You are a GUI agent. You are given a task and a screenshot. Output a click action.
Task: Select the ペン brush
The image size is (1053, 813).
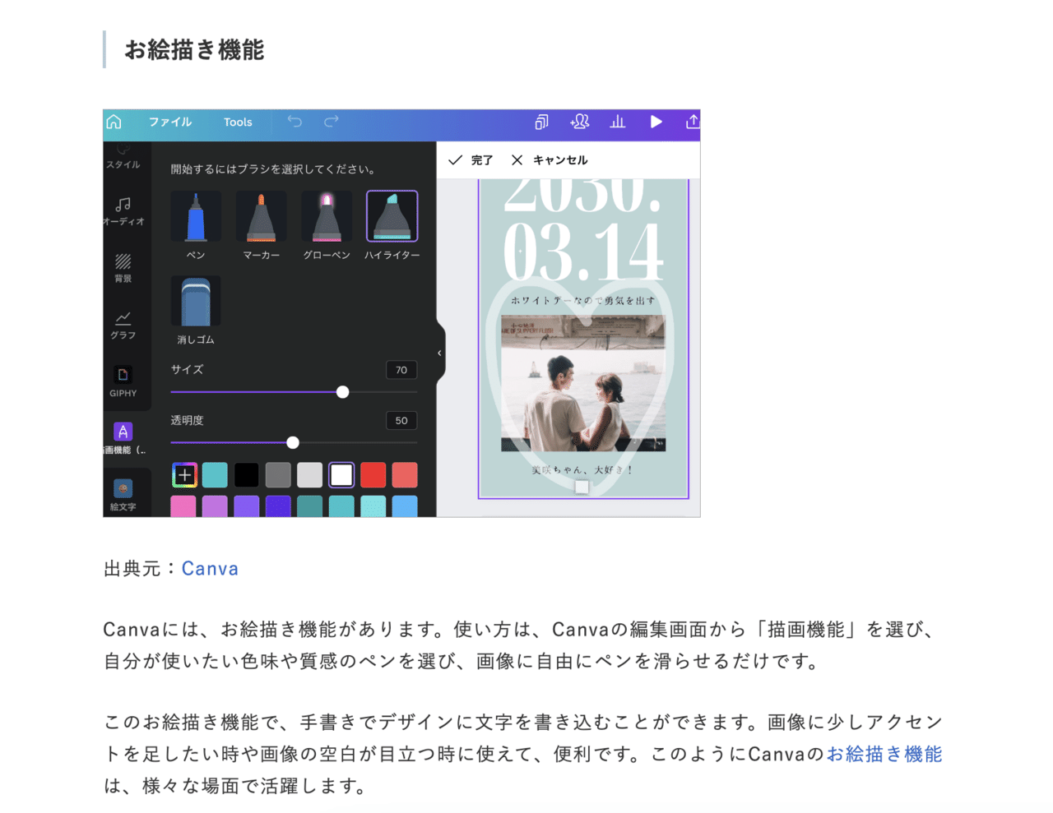195,216
